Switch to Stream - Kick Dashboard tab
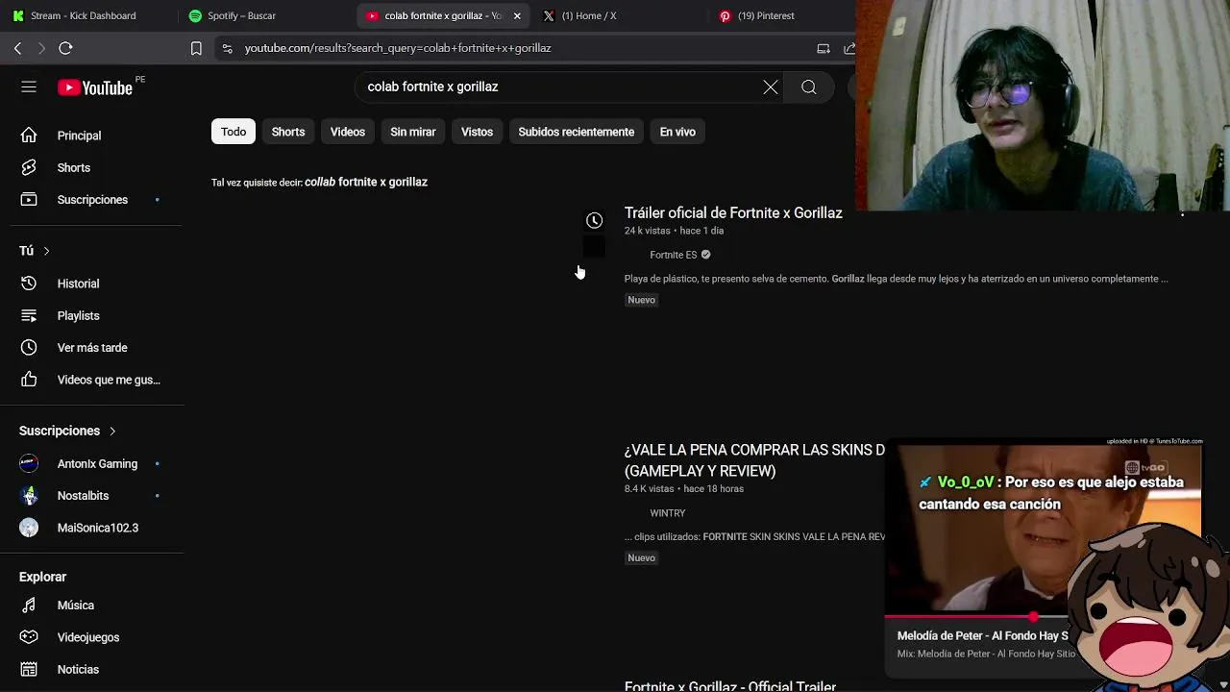Image resolution: width=1230 pixels, height=692 pixels. click(84, 15)
